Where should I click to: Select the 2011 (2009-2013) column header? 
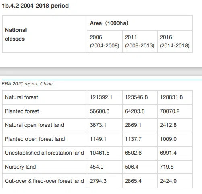pyautogui.click(x=140, y=41)
